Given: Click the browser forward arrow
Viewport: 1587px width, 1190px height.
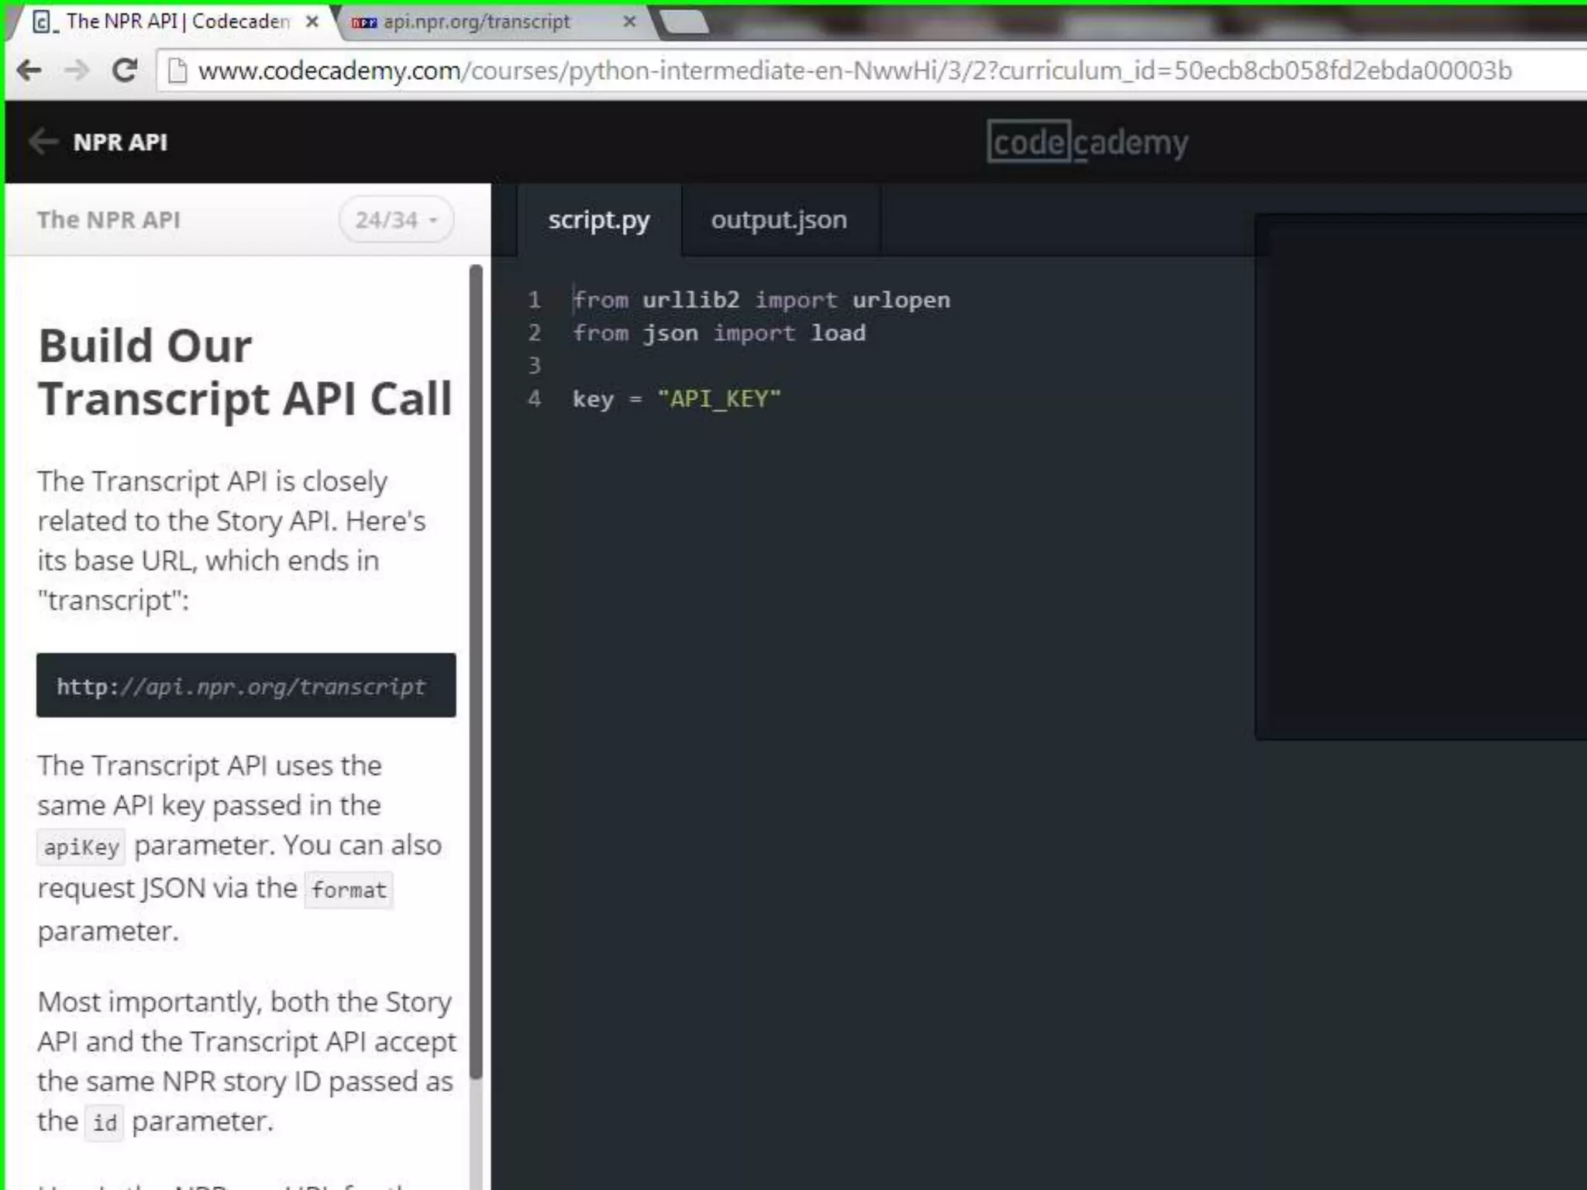Looking at the screenshot, I should point(77,71).
